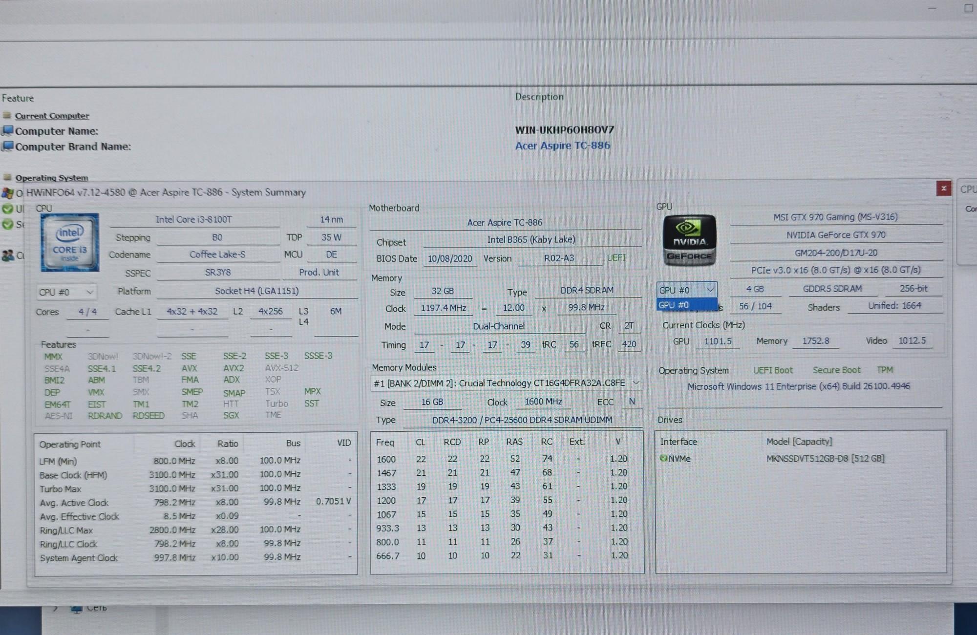Click the Сеть network icon
The height and width of the screenshot is (635, 977).
point(76,609)
